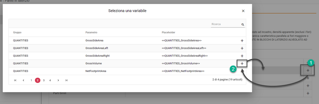This screenshot has width=319, height=104.
Task: Go to first page of results
Action: [15, 80]
